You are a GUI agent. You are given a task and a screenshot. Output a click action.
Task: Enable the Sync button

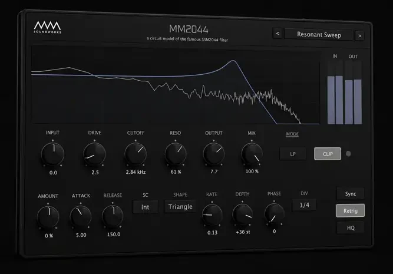point(350,193)
